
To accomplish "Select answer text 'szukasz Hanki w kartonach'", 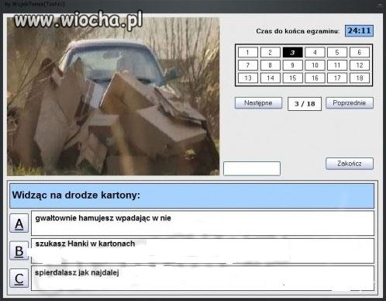I will (85, 244).
